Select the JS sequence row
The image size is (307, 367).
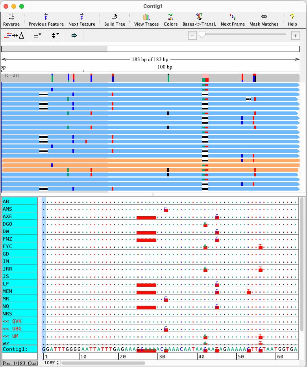(20, 276)
